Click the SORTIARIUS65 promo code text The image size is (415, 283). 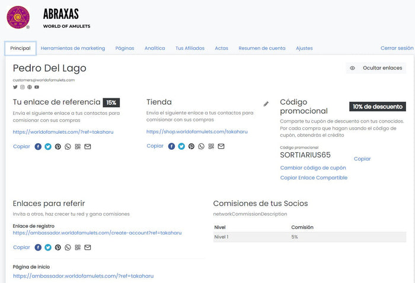pyautogui.click(x=305, y=155)
